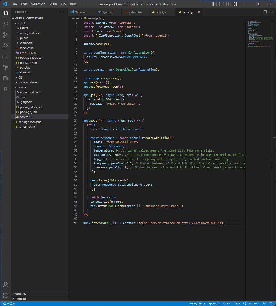The height and width of the screenshot is (306, 276).
Task: Click the feedback icon in status bar
Action: 264,304
